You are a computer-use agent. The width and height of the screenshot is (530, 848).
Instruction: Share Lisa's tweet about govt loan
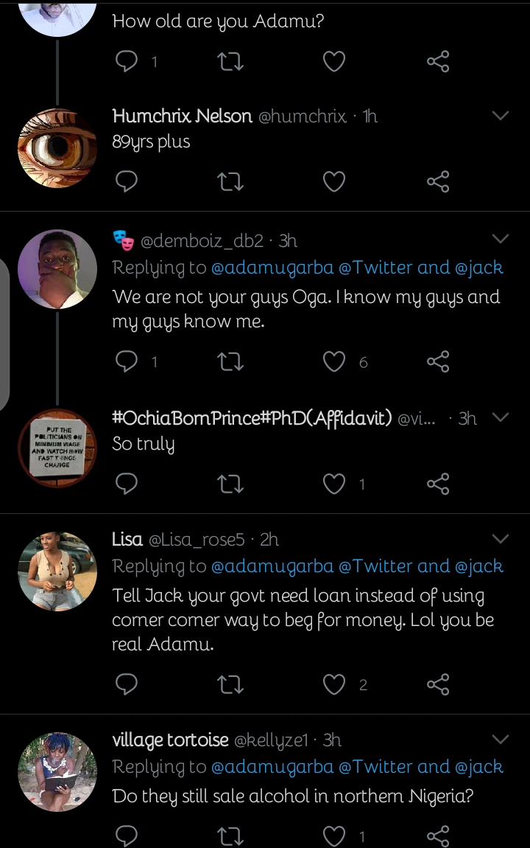click(438, 685)
